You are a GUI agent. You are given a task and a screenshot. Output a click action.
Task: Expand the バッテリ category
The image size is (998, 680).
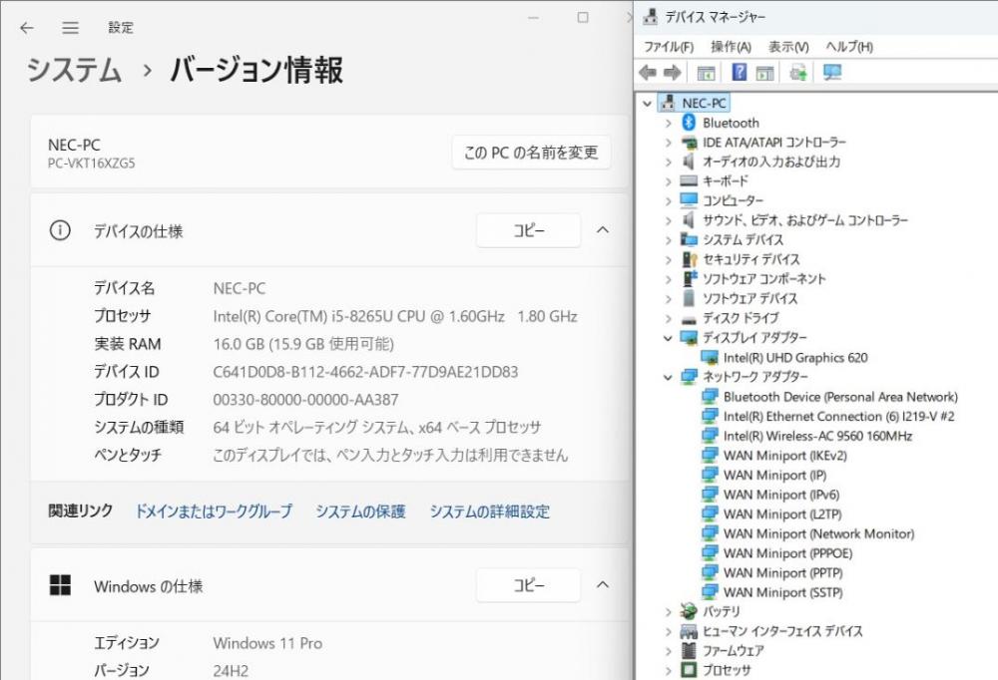(x=669, y=612)
